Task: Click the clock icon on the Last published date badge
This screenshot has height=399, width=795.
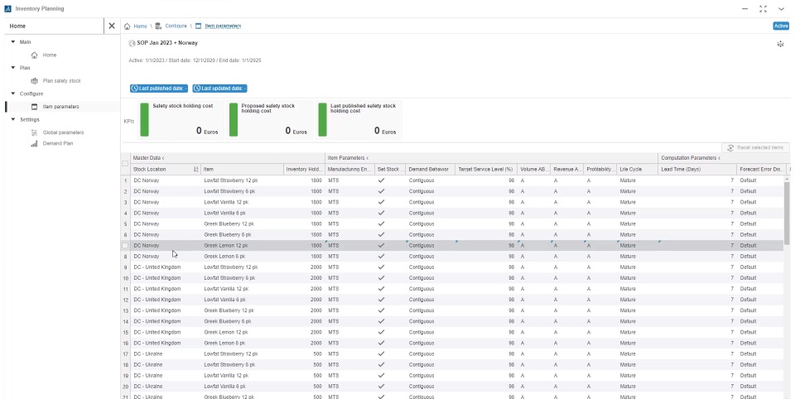Action: 134,89
